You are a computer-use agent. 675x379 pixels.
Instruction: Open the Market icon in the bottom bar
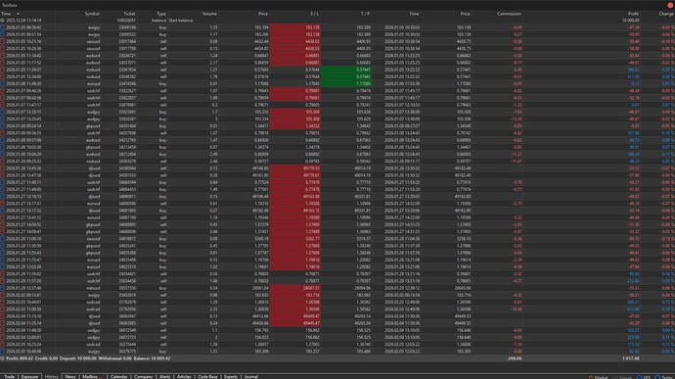591,377
